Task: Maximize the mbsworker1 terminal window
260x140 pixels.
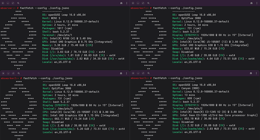Action: (143, 3)
